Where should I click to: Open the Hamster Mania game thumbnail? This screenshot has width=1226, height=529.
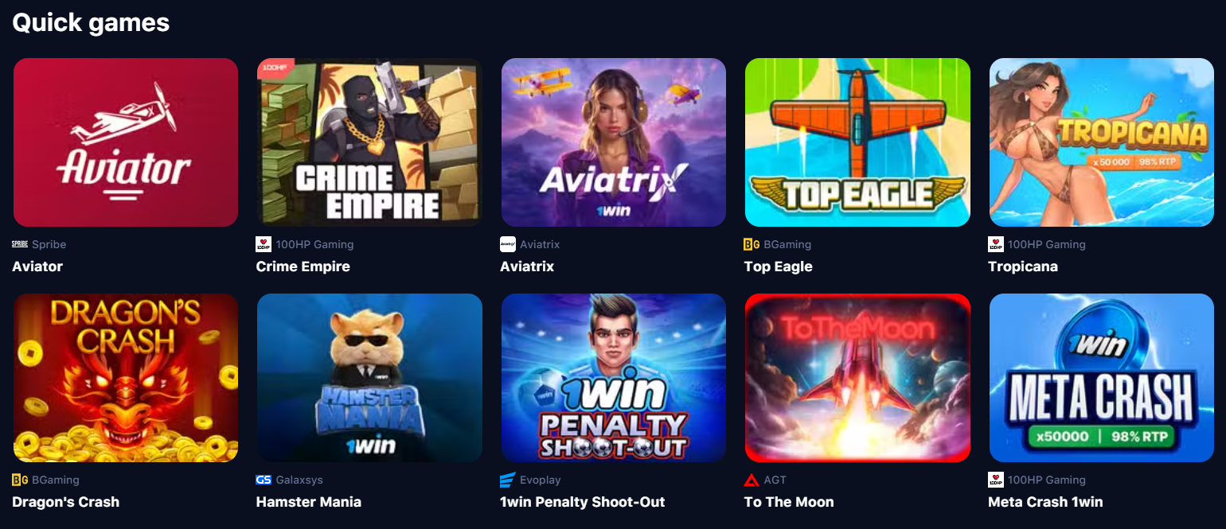click(369, 378)
